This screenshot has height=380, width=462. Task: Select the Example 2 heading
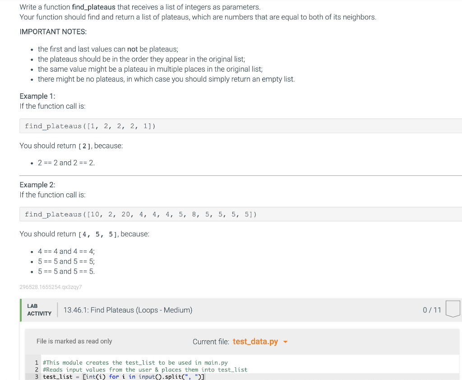(37, 185)
